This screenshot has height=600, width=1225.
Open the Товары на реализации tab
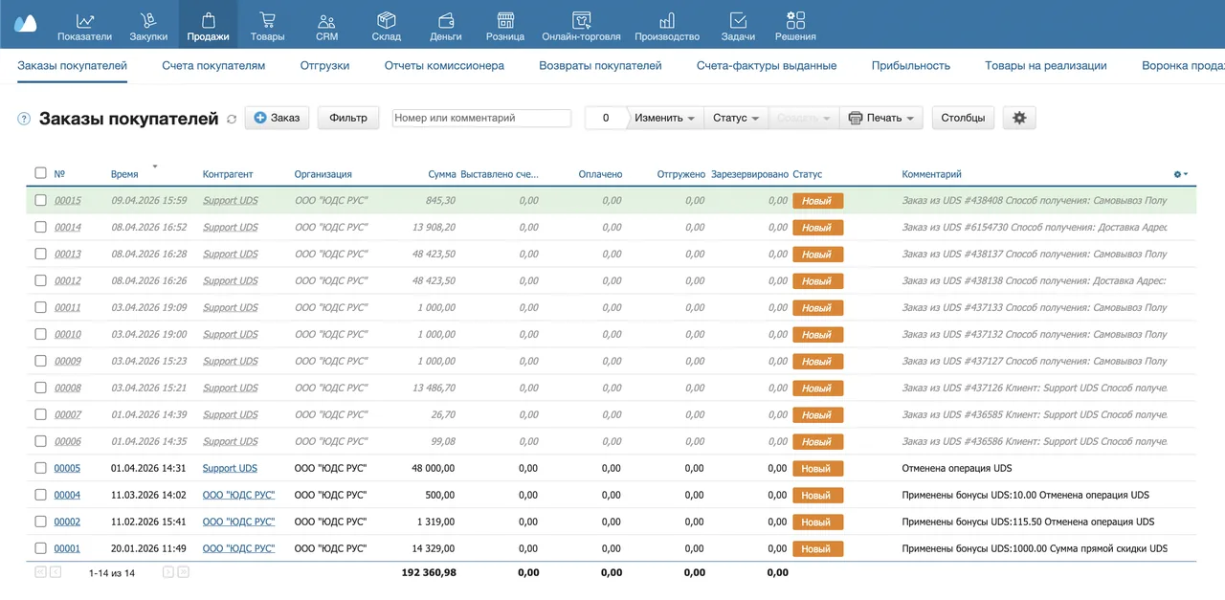pyautogui.click(x=1046, y=66)
